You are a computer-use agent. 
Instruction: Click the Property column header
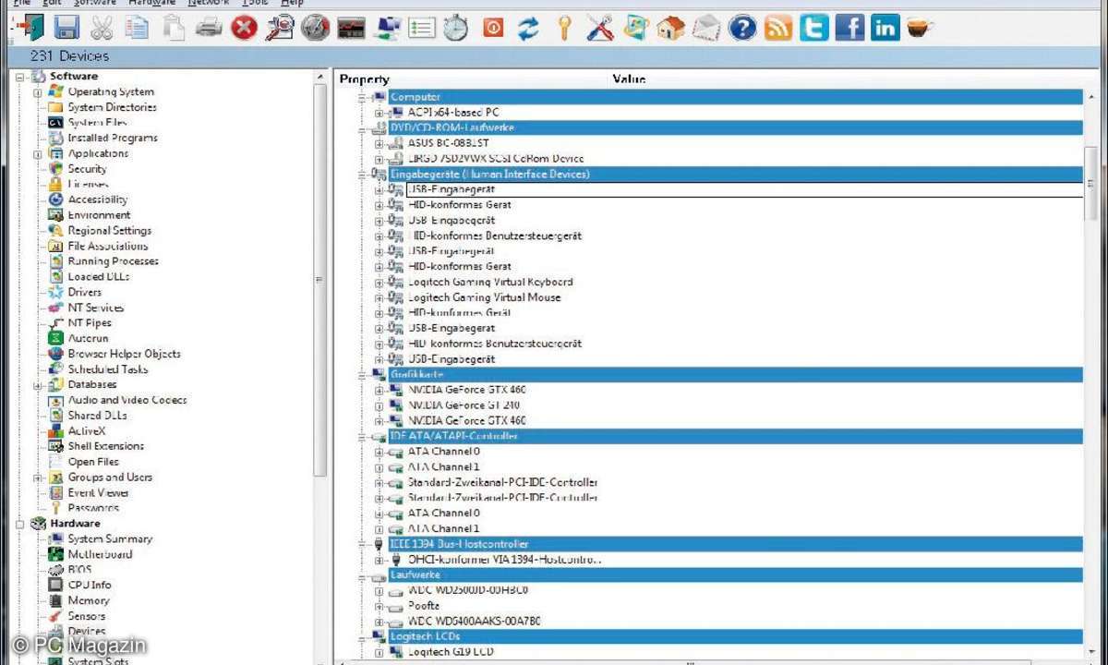365,79
